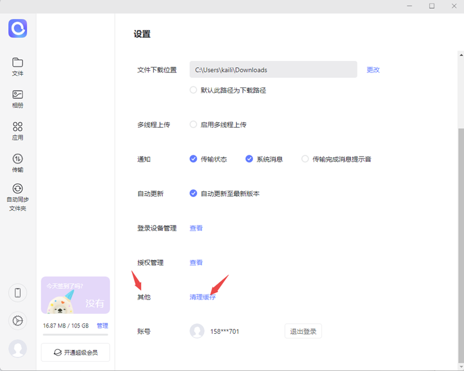This screenshot has height=371, width=464.
Task: Open settings via the gear icon
Action: click(17, 321)
